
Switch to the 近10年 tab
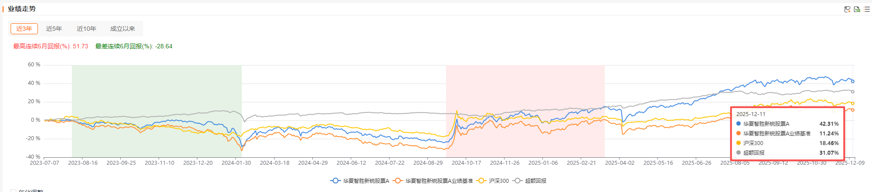(x=86, y=29)
